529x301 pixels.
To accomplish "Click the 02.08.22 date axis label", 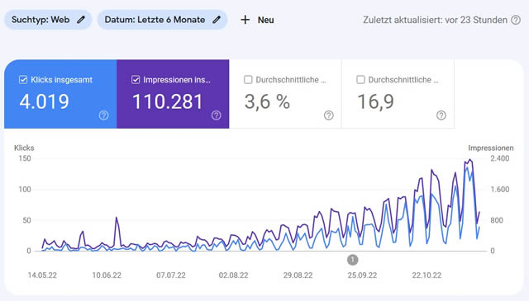I will [233, 275].
